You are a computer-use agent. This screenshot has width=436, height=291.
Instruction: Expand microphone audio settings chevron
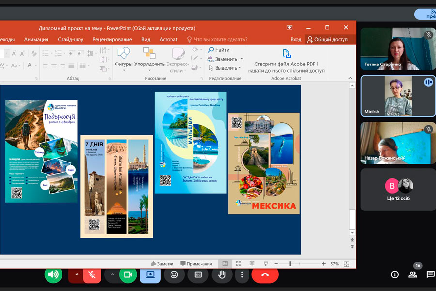coord(76,275)
